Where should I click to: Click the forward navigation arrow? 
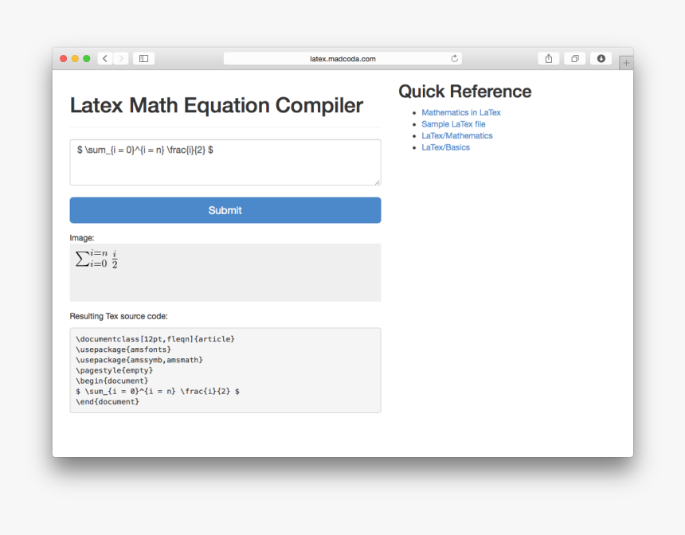pos(120,59)
